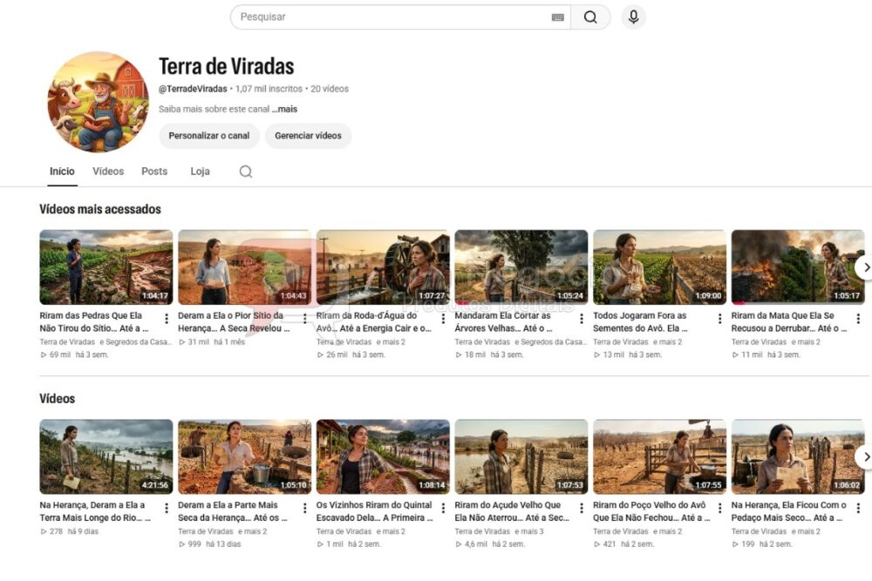The height and width of the screenshot is (581, 872).
Task: Play the 1:04:43 Pior Sítio thumbnail
Action: coord(245,267)
